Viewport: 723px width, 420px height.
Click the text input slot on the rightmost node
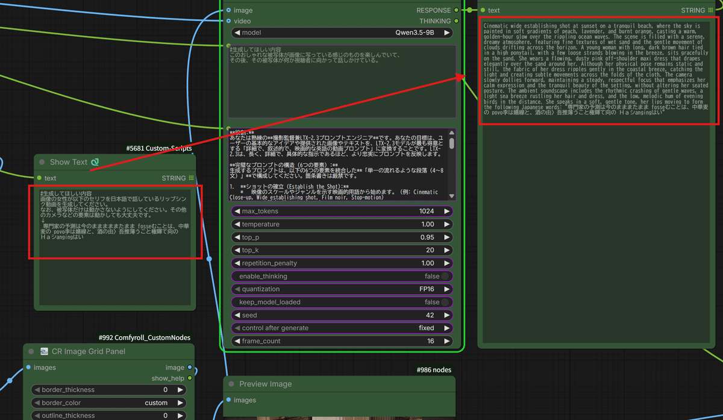point(483,10)
